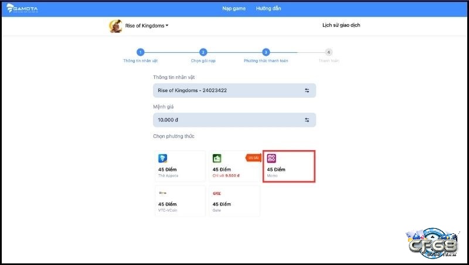Click the Gate logo icon
469x265 pixels.
tap(217, 193)
